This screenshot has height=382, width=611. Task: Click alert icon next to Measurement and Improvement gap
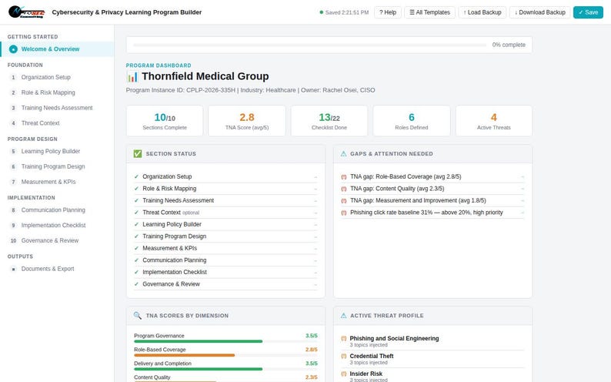point(344,201)
